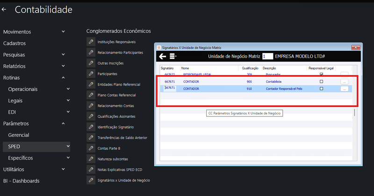Click the wrench icon for Instituições Responsáveis
Viewport: 374px width, 196px height.
pyautogui.click(x=91, y=41)
